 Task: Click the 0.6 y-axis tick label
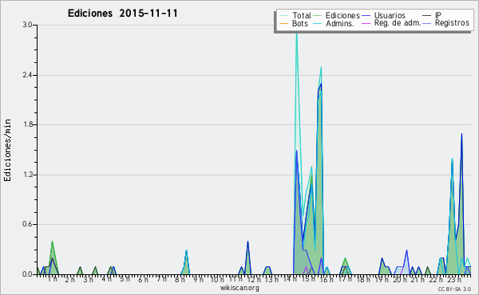coord(28,225)
